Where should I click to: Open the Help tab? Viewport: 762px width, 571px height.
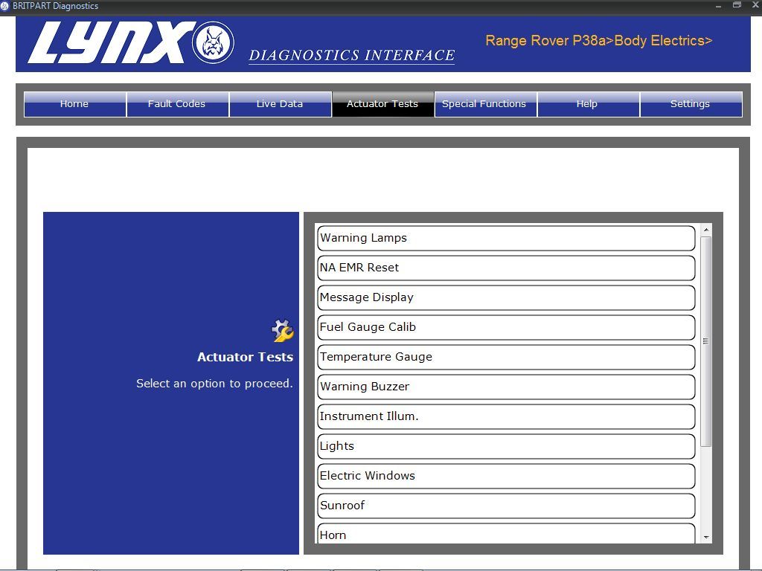(588, 104)
